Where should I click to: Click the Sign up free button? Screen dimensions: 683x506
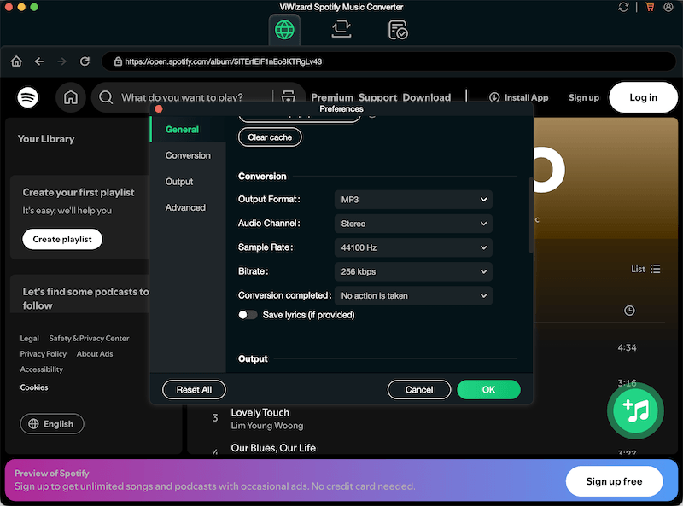coord(614,481)
